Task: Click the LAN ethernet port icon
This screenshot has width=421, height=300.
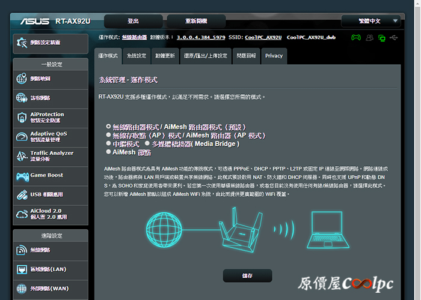Action: 22,269
